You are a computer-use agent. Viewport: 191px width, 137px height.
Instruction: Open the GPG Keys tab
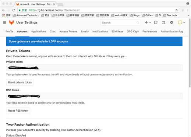133,32
